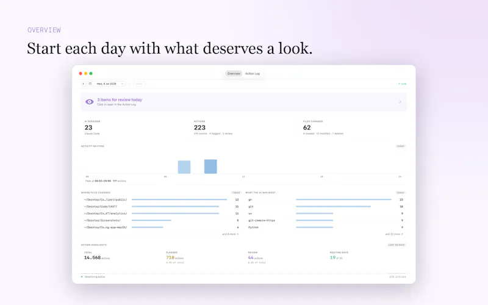Click the '4 created · 51 modified' files breakdown
The width and height of the screenshot is (488, 305).
click(323, 134)
